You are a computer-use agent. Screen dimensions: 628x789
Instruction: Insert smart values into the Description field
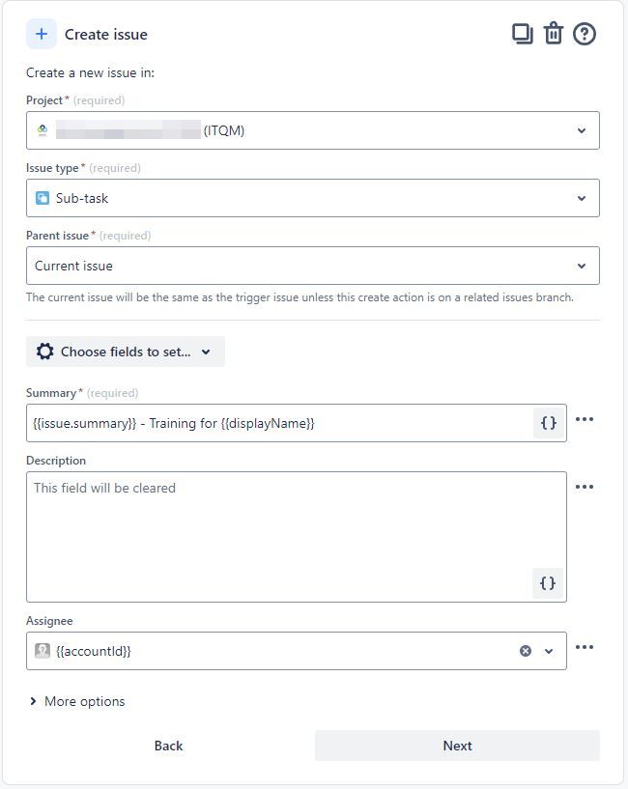548,583
